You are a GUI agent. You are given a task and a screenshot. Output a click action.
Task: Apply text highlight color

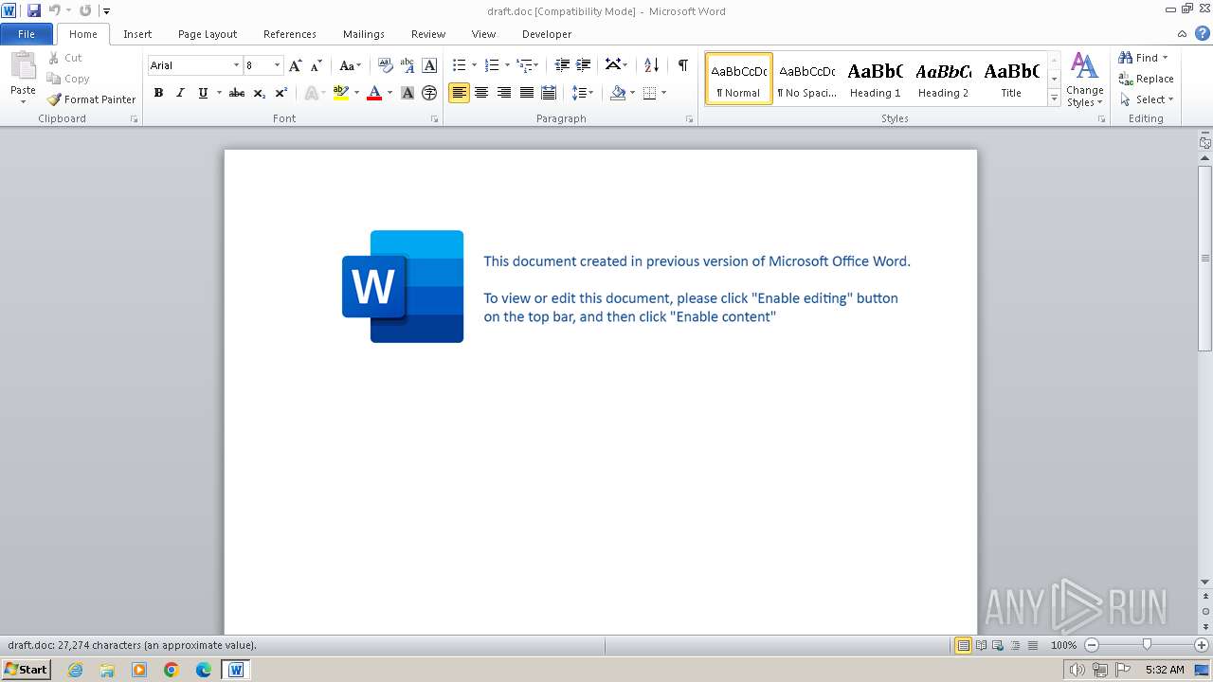coord(341,93)
